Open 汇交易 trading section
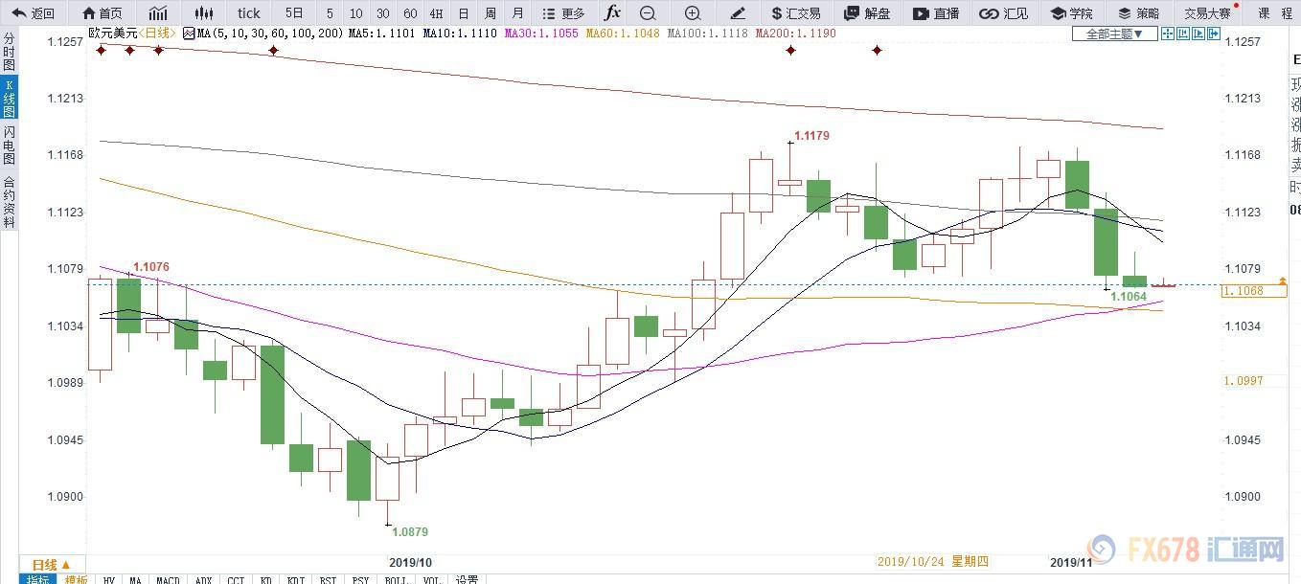The height and width of the screenshot is (584, 1301). point(795,13)
